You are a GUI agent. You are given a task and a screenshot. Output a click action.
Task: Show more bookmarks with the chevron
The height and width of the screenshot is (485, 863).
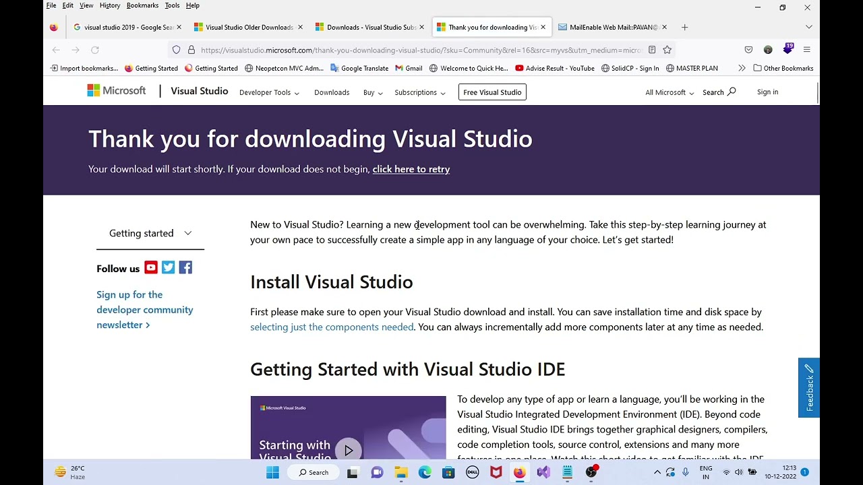pos(742,68)
